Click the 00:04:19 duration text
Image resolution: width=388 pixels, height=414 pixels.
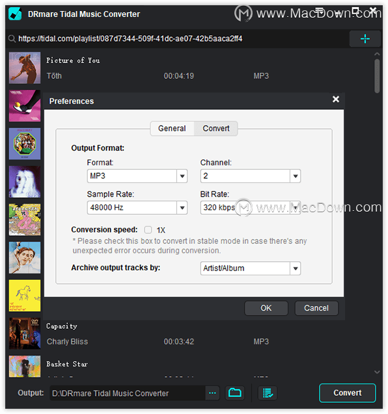click(x=179, y=76)
